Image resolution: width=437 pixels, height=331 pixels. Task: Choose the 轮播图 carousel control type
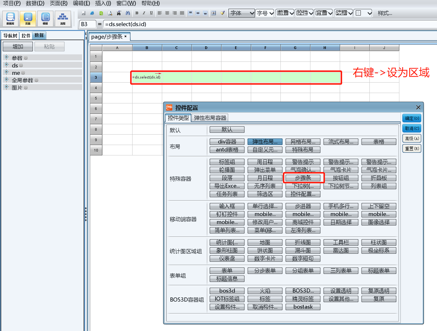pyautogui.click(x=227, y=170)
